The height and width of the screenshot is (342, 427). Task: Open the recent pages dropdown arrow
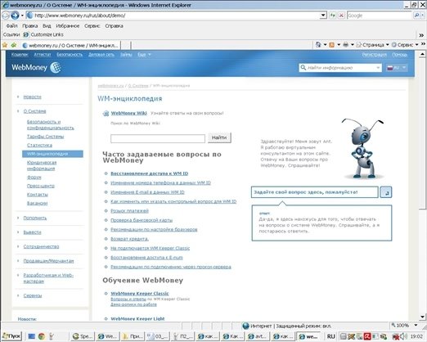coord(22,16)
